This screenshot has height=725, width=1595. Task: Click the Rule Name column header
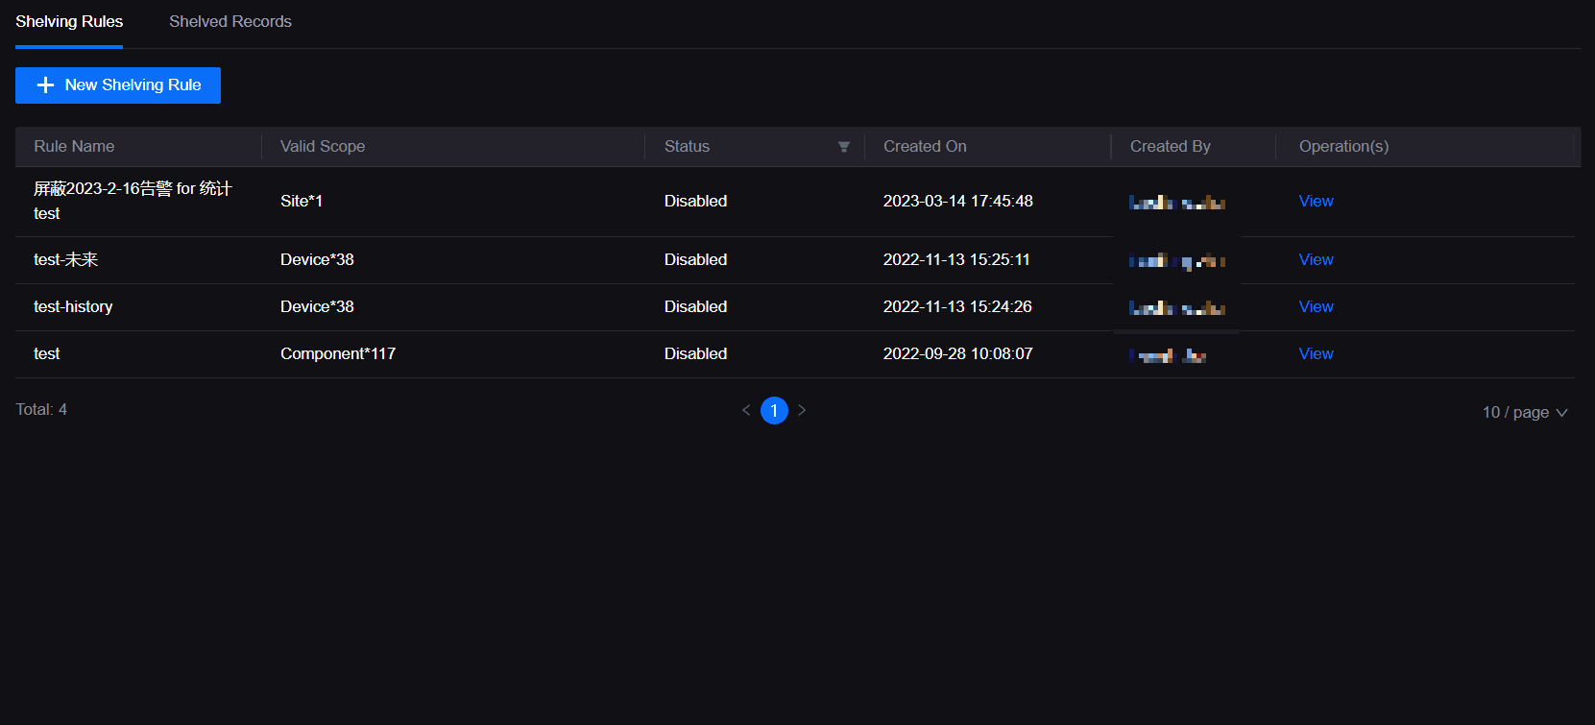click(74, 147)
